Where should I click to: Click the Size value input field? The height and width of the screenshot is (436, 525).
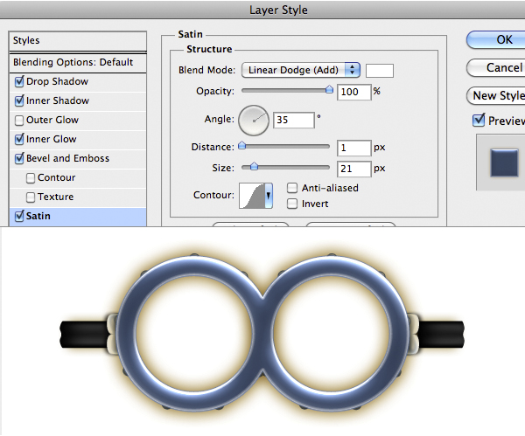coord(353,167)
